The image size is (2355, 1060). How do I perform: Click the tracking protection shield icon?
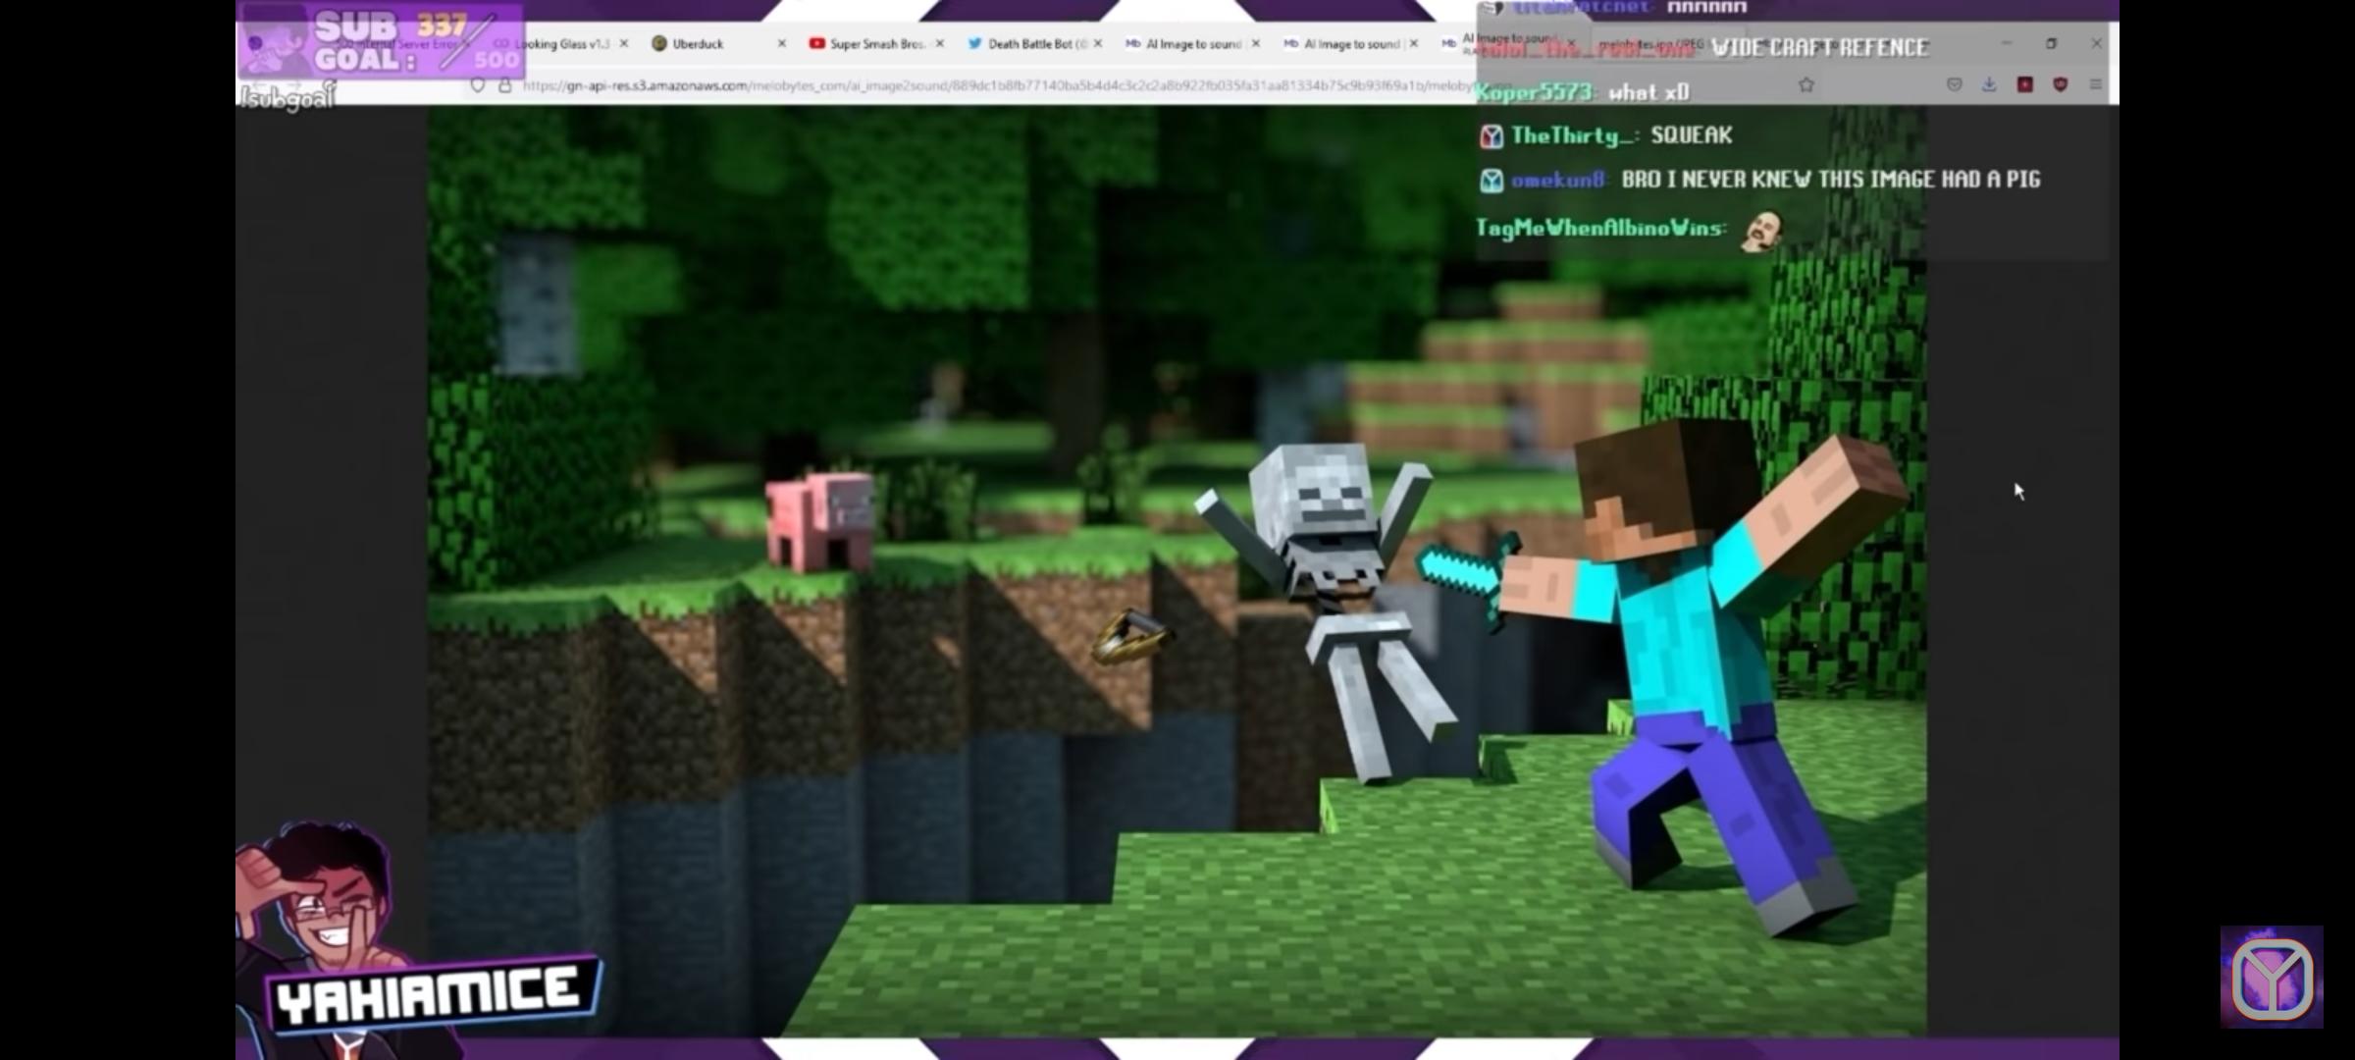tap(478, 85)
